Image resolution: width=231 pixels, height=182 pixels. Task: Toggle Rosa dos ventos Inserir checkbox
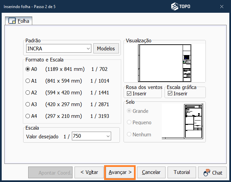coord(129,94)
